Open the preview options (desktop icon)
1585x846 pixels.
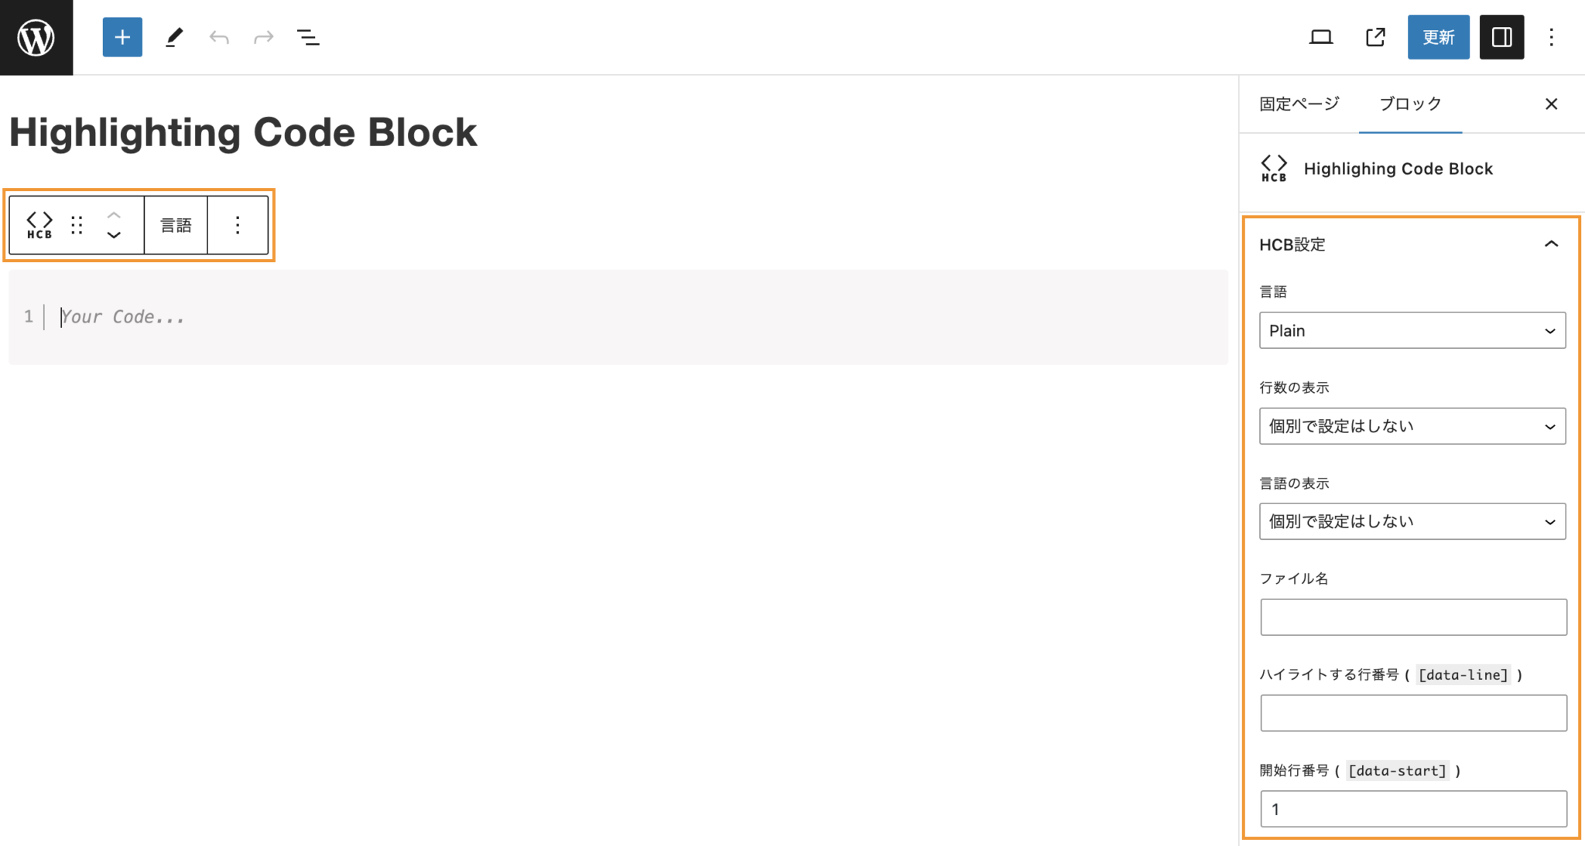tap(1321, 36)
